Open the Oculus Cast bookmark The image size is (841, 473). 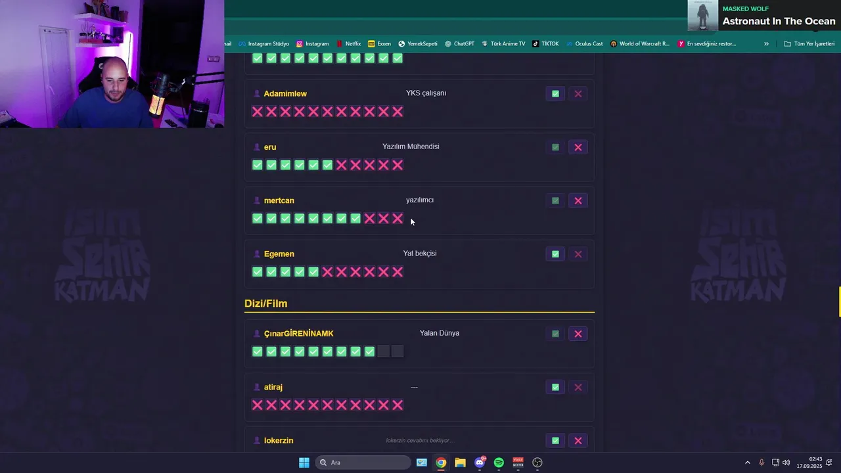coord(584,44)
